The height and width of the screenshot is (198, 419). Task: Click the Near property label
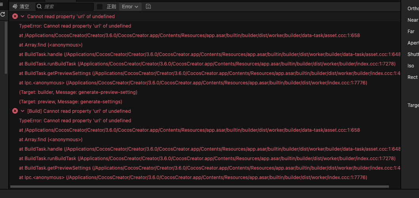click(413, 20)
